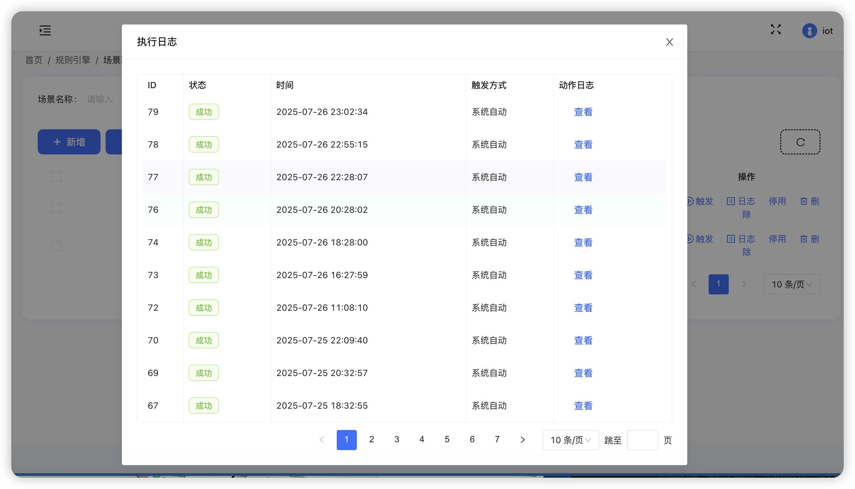
Task: Click previous page arrow in log pagination
Action: pyautogui.click(x=322, y=440)
